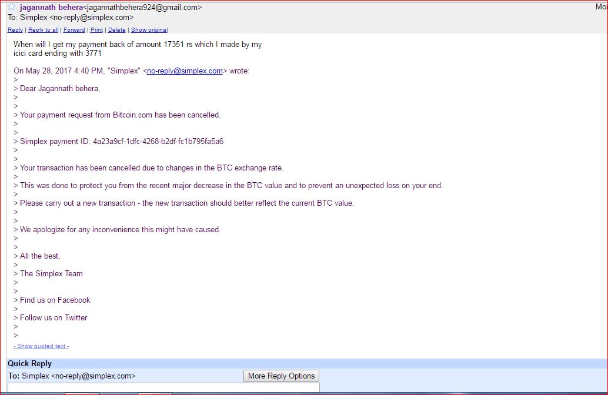Select sender name jagannath behera
The image size is (608, 395).
click(51, 8)
